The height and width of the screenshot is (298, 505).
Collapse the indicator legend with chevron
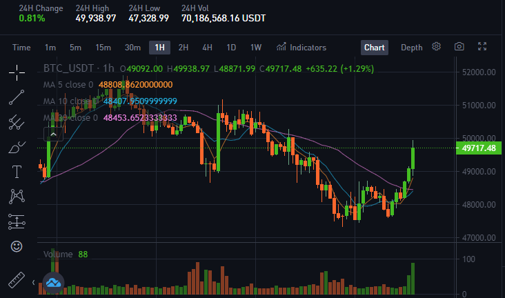pos(53,135)
